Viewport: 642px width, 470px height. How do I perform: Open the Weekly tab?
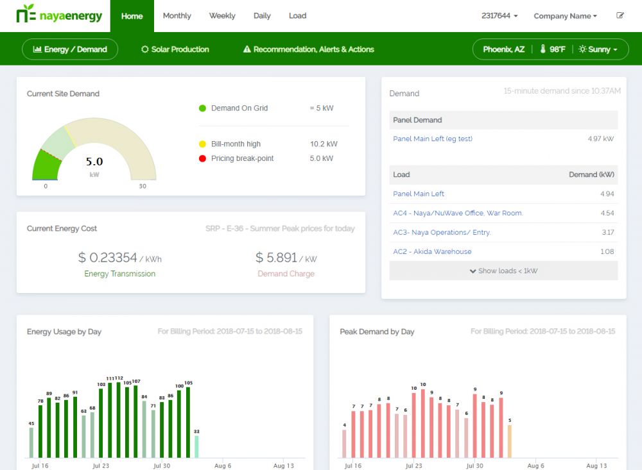222,16
